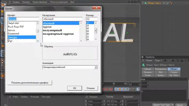Click the font list scroll down arrow
The height and width of the screenshot is (106, 189).
click(x=38, y=41)
